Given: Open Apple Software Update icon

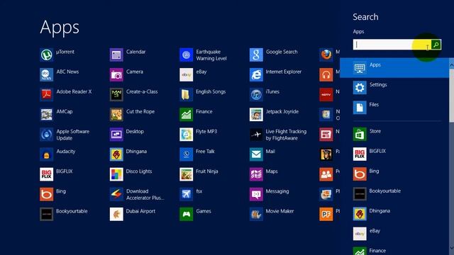Looking at the screenshot, I should [x=46, y=135].
